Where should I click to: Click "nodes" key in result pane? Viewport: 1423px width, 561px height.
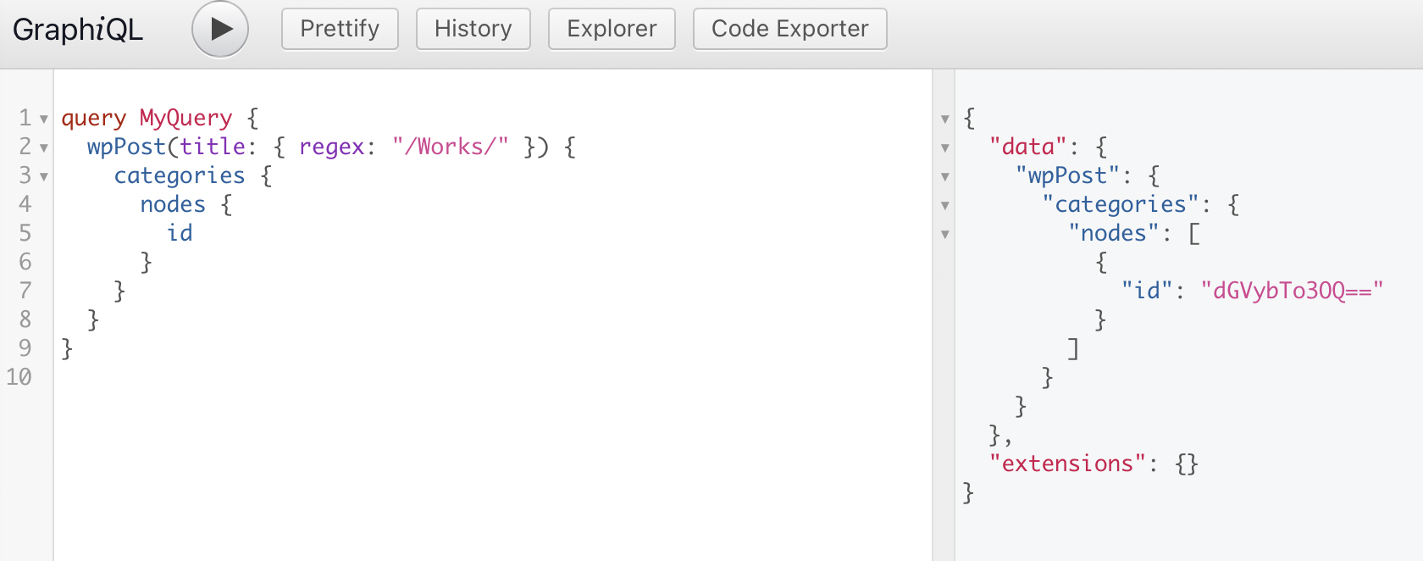coord(1114,233)
